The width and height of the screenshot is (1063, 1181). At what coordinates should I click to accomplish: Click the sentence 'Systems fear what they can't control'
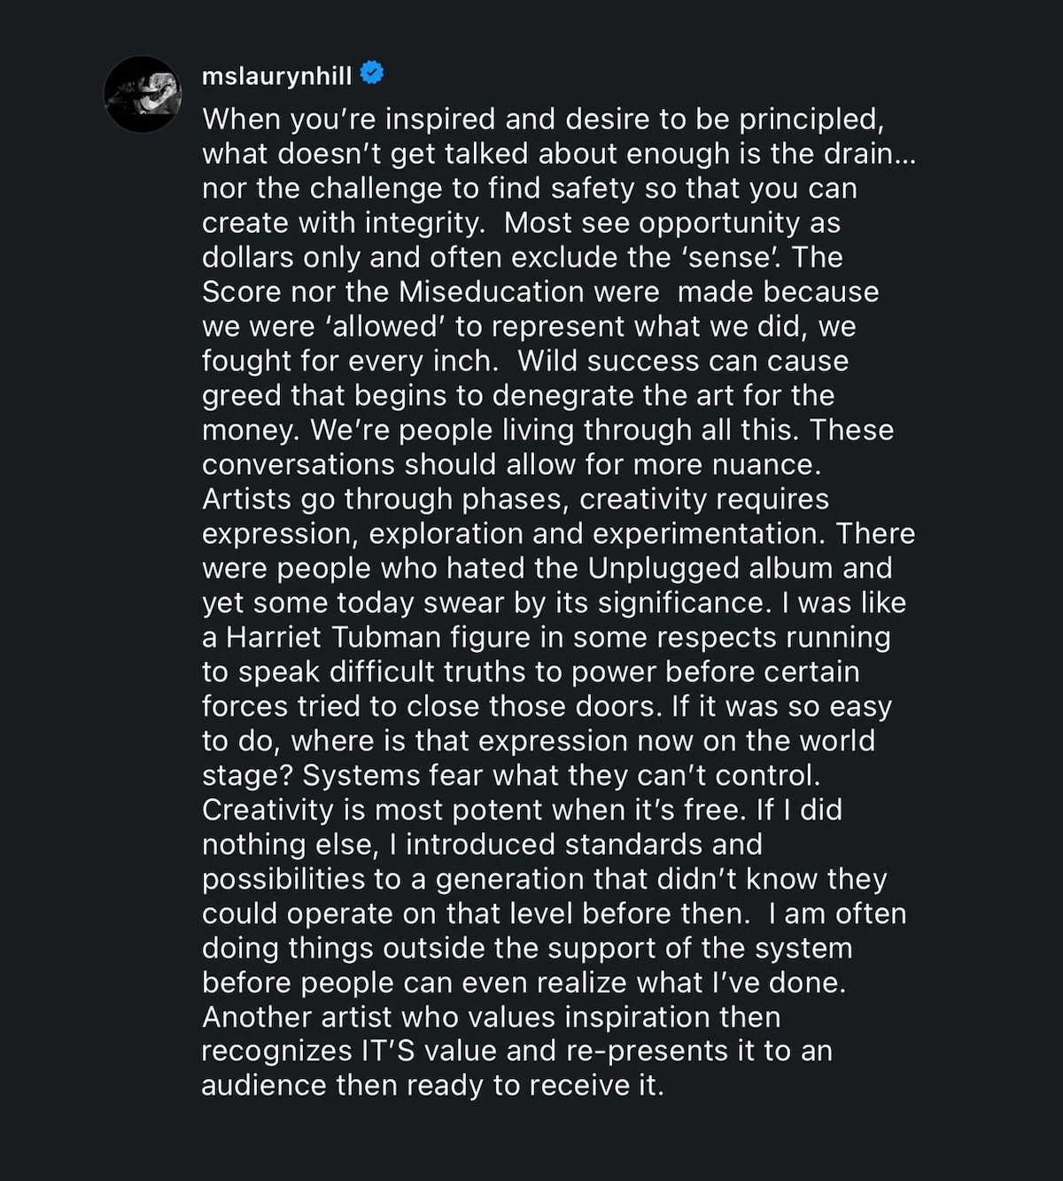pos(562,775)
